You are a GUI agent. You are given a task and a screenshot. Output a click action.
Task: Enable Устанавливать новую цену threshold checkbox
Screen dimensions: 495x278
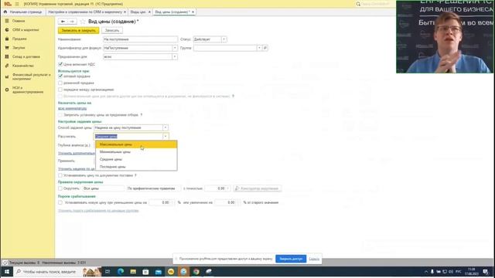pos(60,202)
